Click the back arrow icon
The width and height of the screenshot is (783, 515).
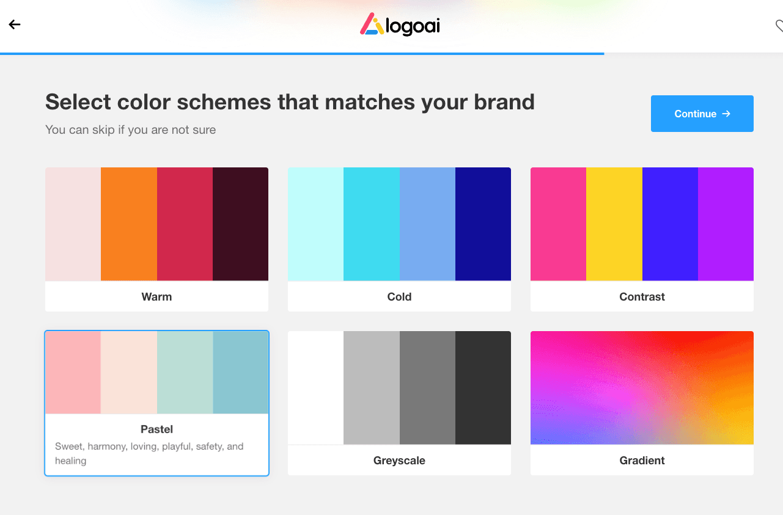coord(15,24)
